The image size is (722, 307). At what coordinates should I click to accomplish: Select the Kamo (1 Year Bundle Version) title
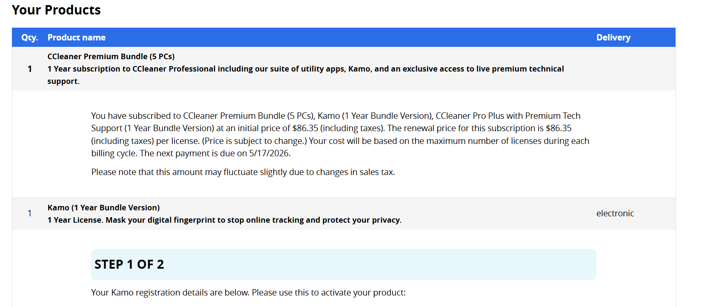(x=103, y=207)
